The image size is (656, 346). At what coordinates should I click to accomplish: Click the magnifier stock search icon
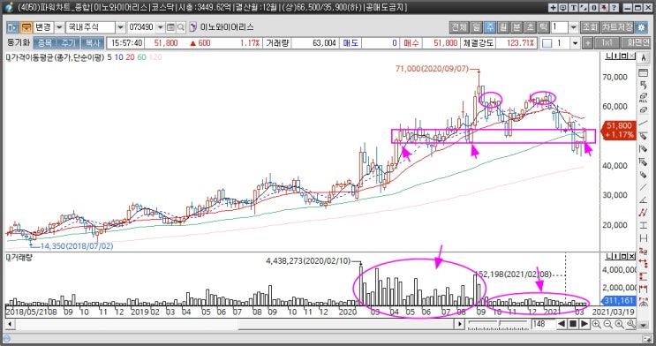click(x=181, y=27)
